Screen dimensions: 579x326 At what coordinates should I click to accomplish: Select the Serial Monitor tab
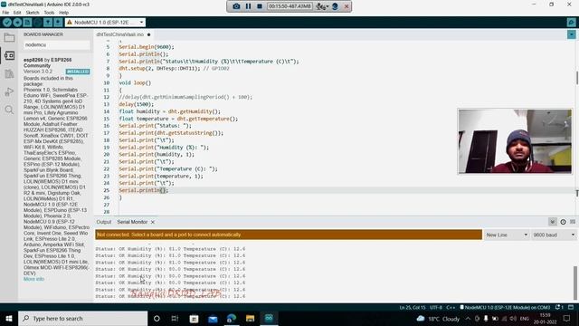coord(132,222)
